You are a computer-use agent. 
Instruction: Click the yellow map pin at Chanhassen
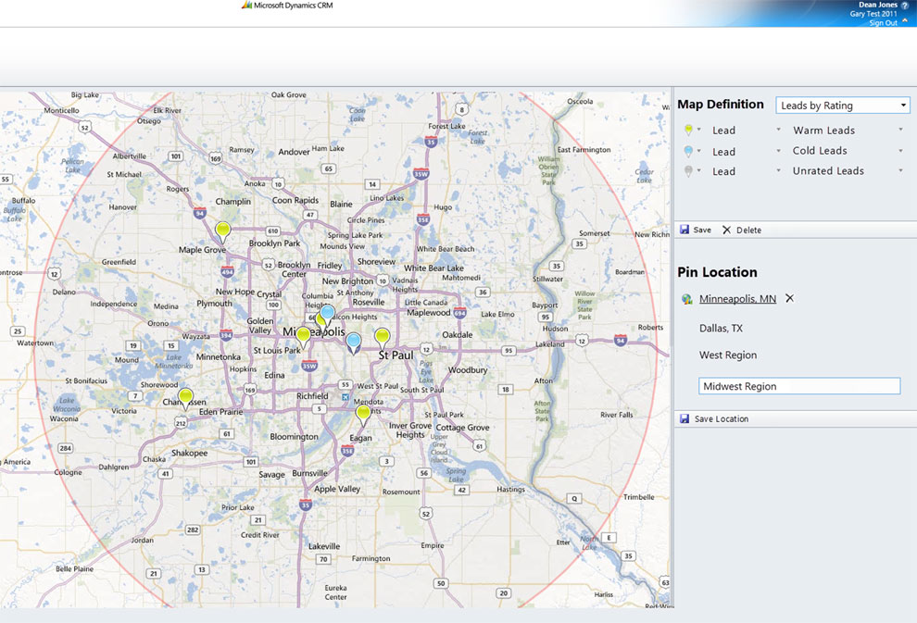(x=185, y=399)
